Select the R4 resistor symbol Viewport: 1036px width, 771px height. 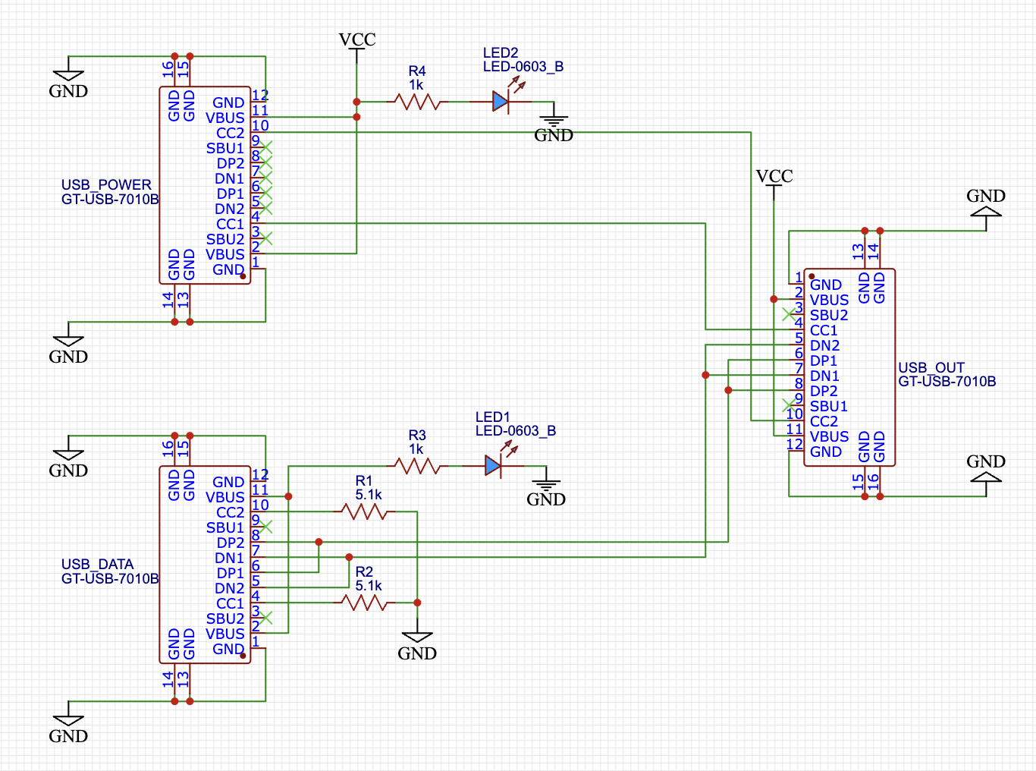coord(416,102)
